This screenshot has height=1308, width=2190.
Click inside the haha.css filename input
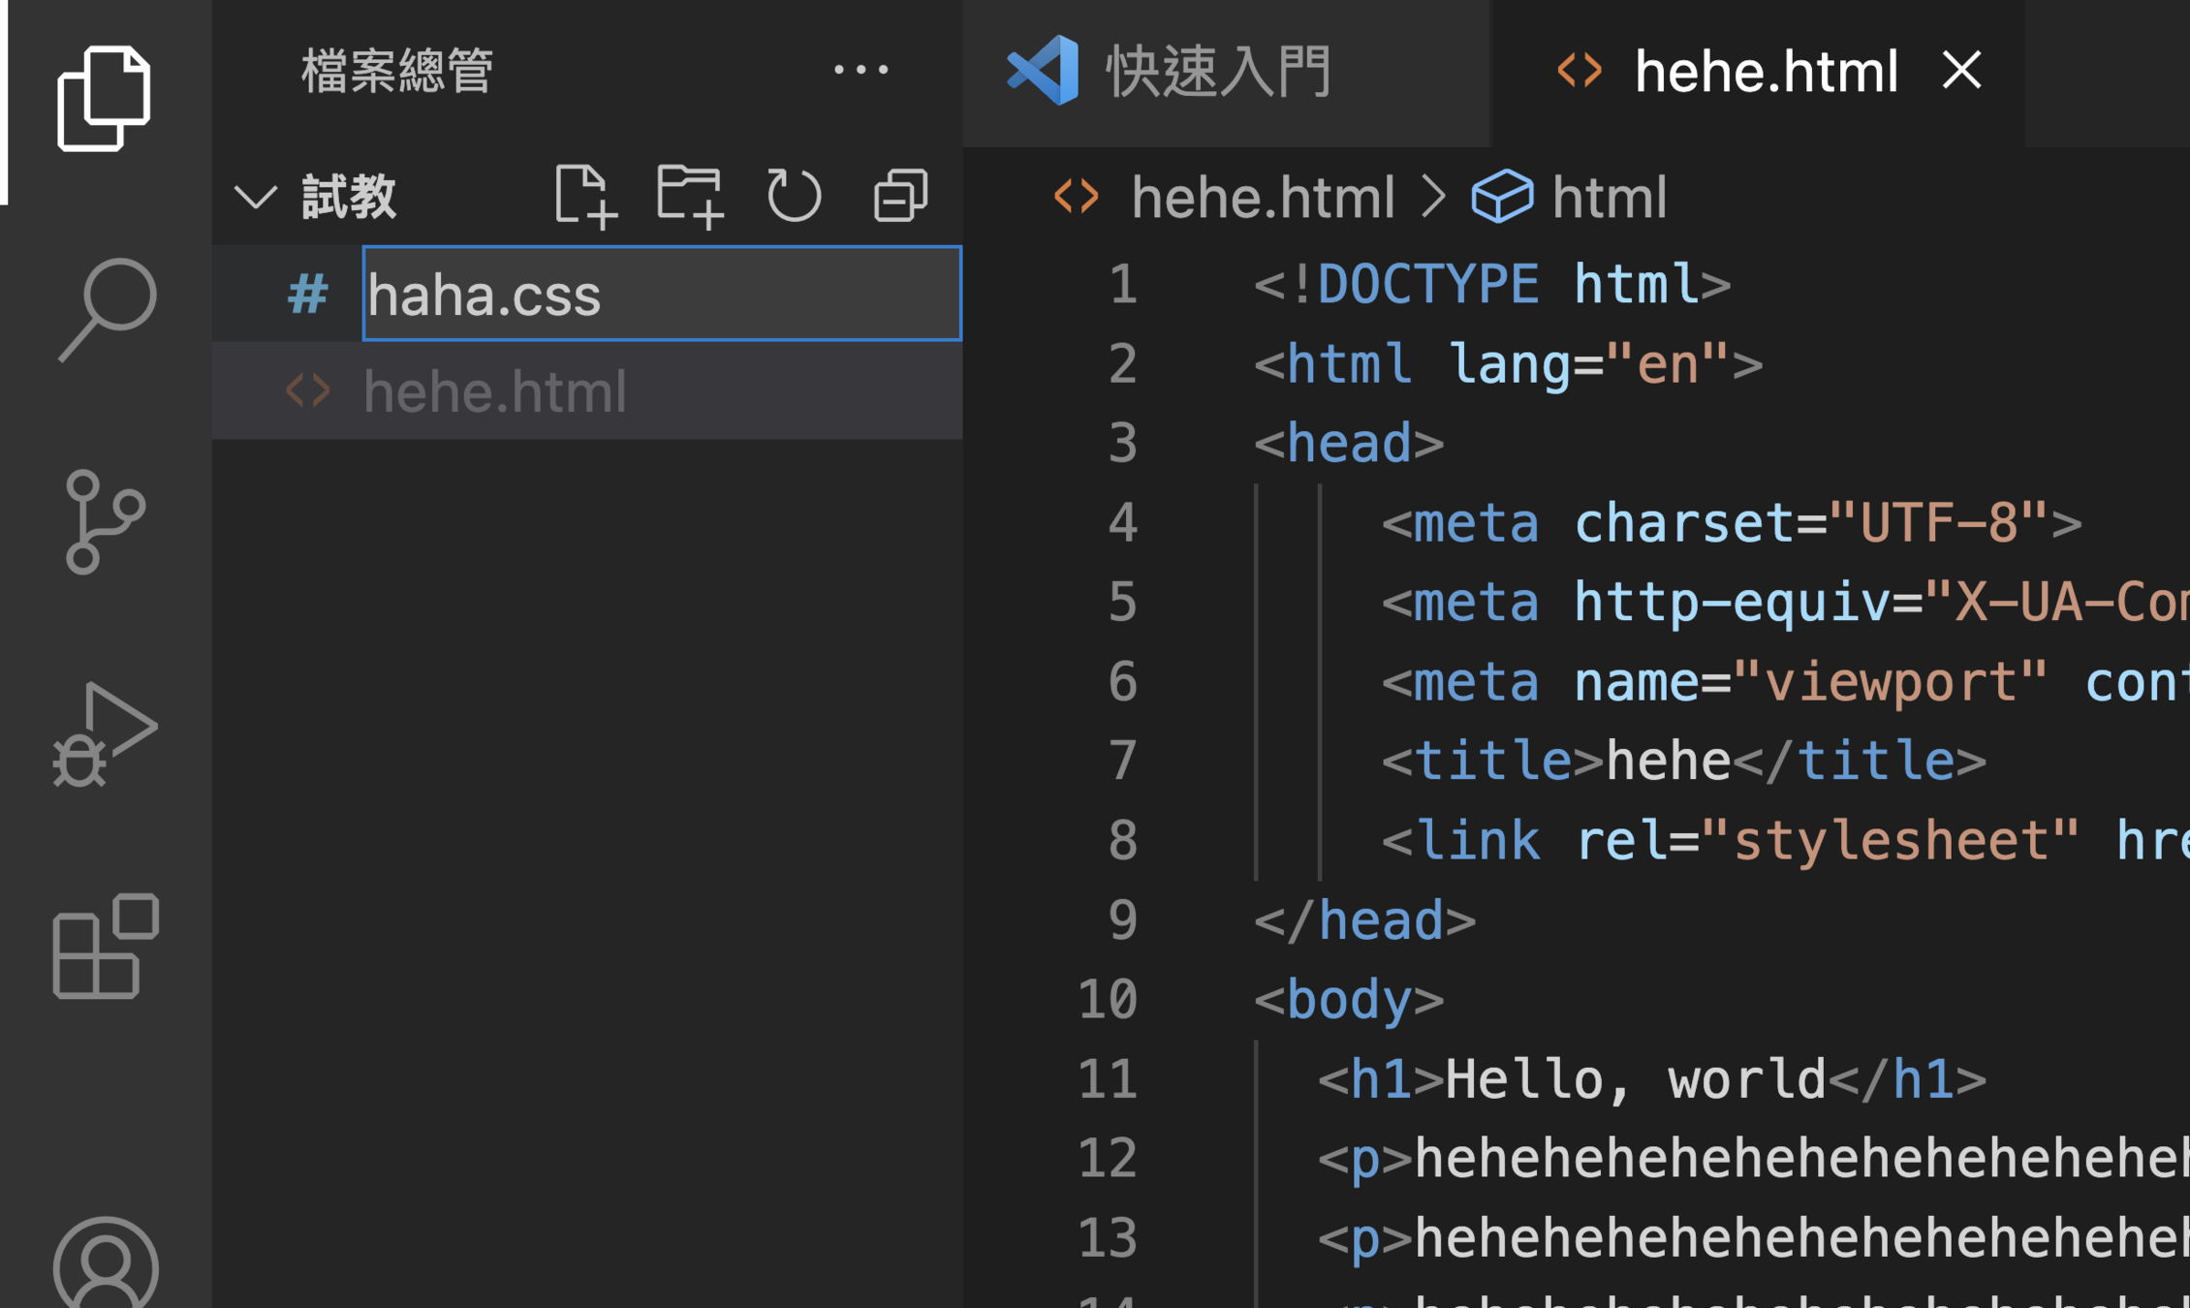659,295
